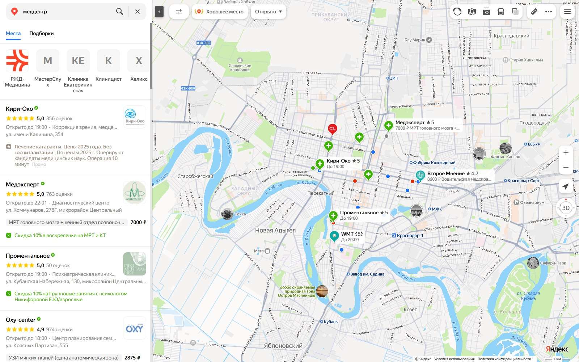Clear the search with the X button
The image size is (579, 362).
138,12
